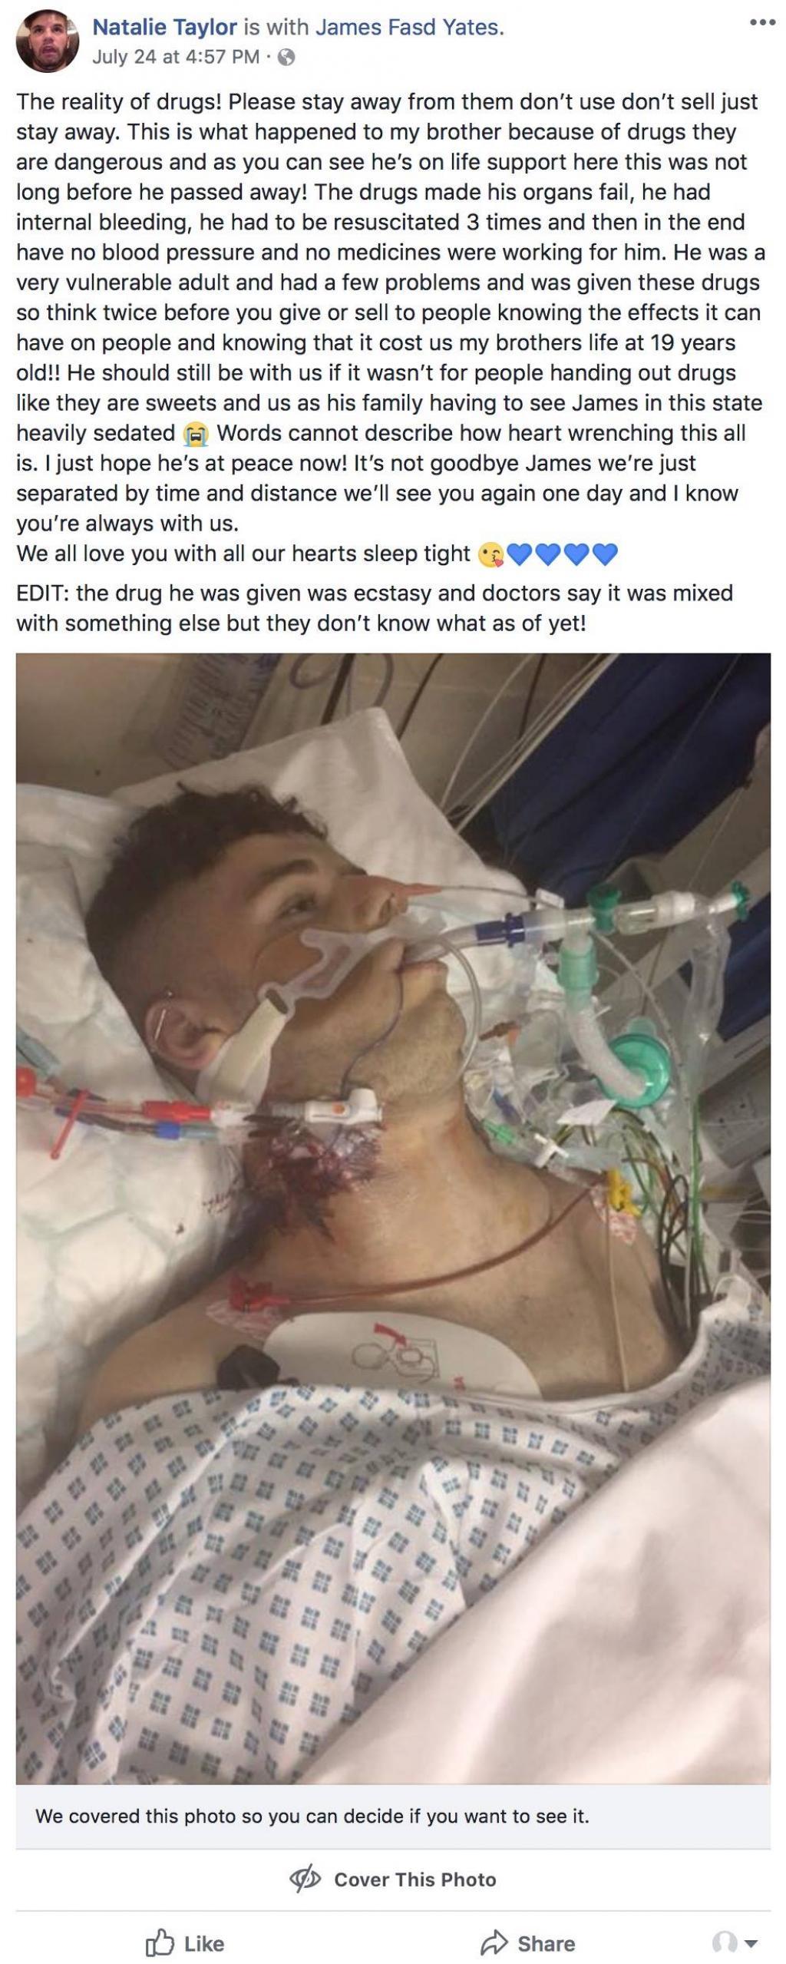Click the Share arrow icon
Viewport: 786px width, 1964px height.
pyautogui.click(x=494, y=1943)
